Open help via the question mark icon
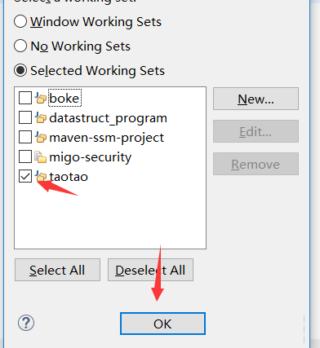The image size is (320, 348). [26, 323]
